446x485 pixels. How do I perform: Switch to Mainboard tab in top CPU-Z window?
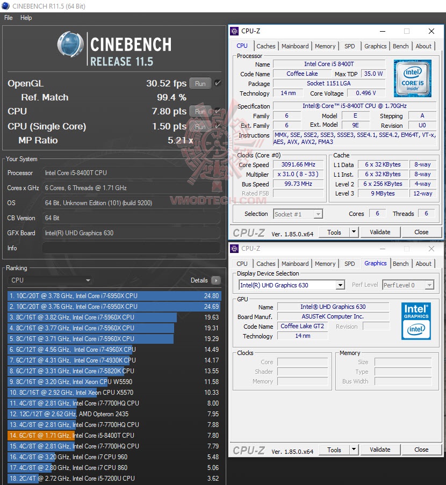[x=295, y=46]
